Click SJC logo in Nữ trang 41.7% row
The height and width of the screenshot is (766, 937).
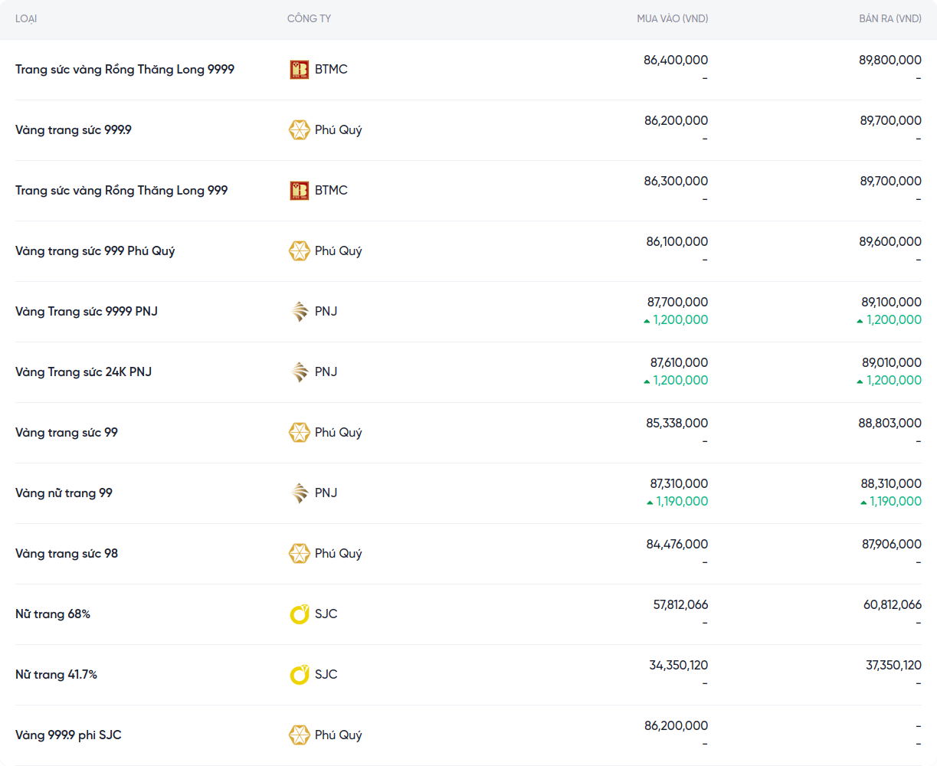(299, 675)
